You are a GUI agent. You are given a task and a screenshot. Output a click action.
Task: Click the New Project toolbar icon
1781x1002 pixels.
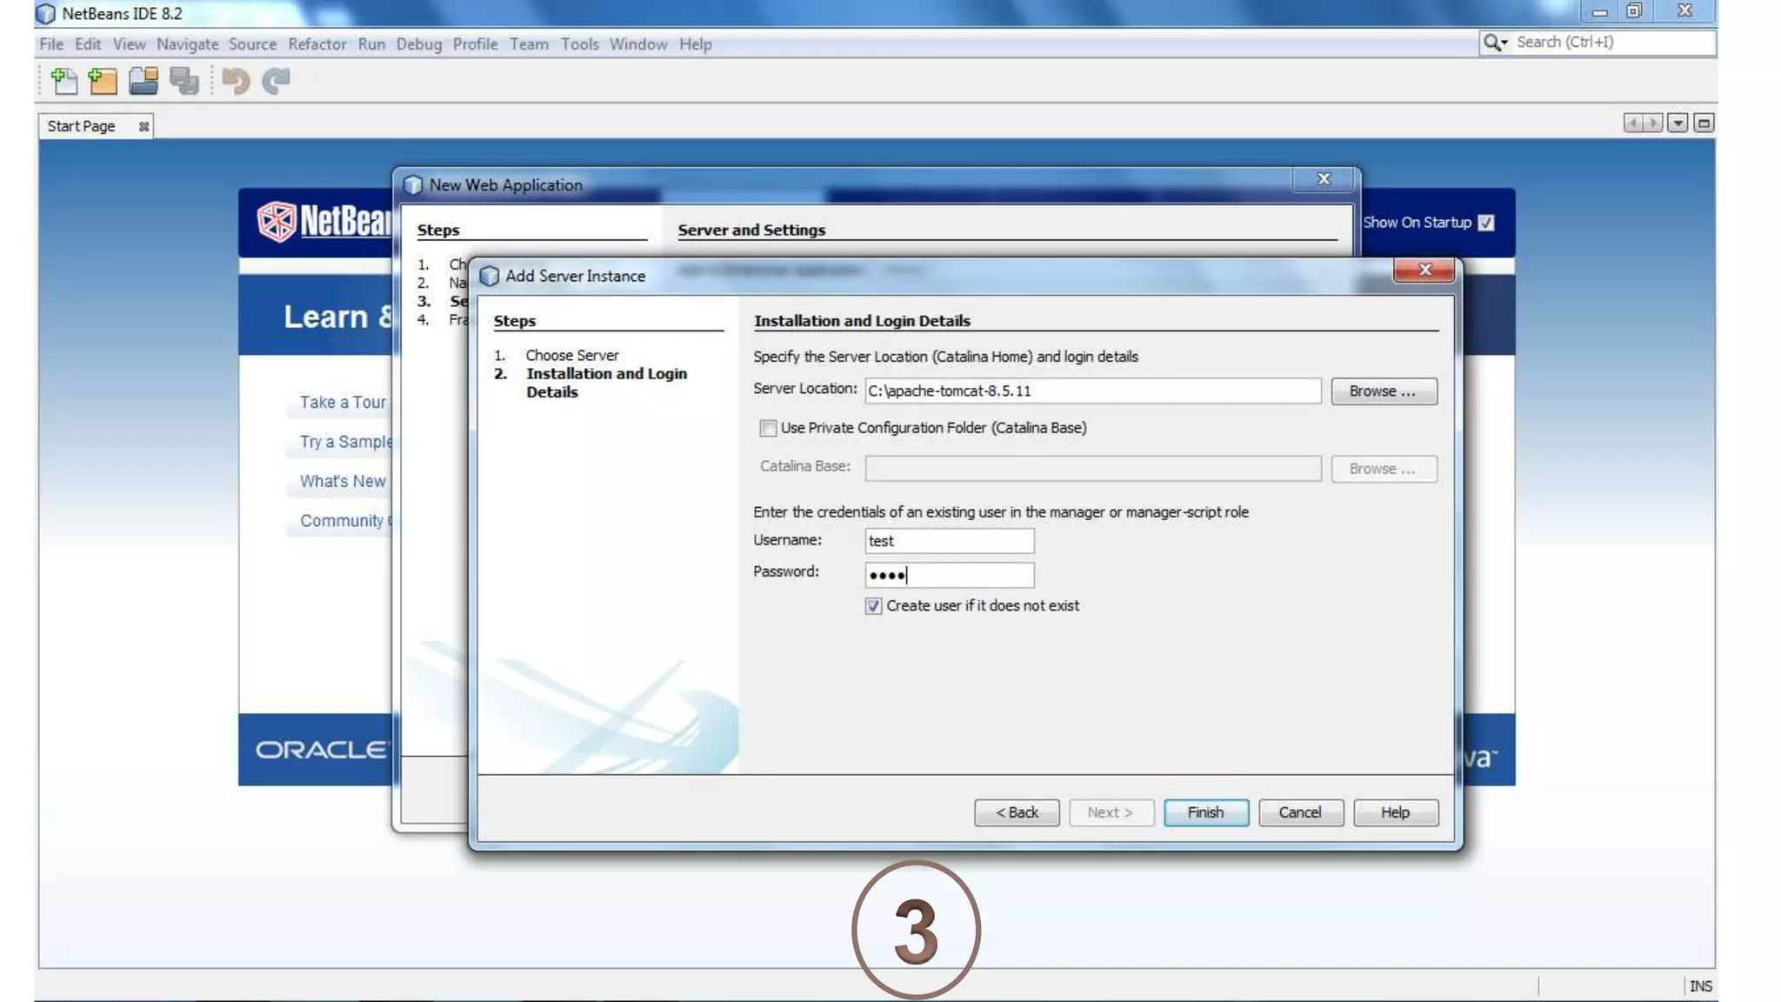click(103, 81)
